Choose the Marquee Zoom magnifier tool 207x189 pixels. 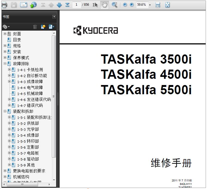114,5
